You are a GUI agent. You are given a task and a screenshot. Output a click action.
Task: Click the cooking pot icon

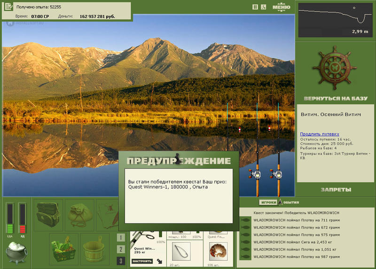[16, 252]
